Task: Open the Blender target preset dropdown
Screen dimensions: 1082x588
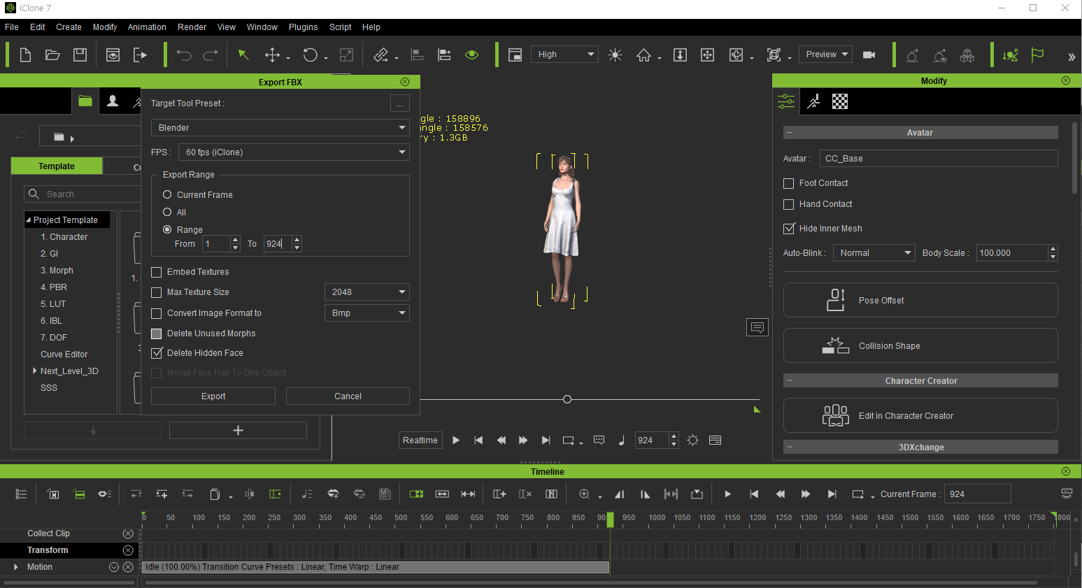Action: coord(280,128)
